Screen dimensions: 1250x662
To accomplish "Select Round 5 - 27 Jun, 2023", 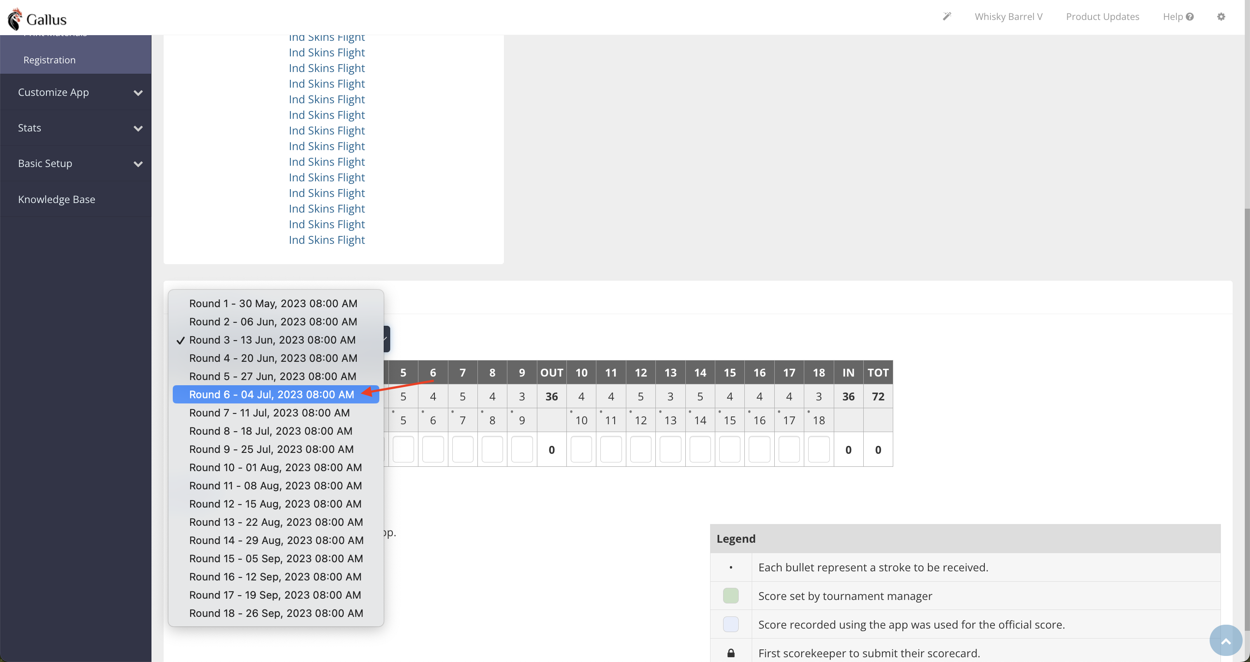I will (276, 376).
